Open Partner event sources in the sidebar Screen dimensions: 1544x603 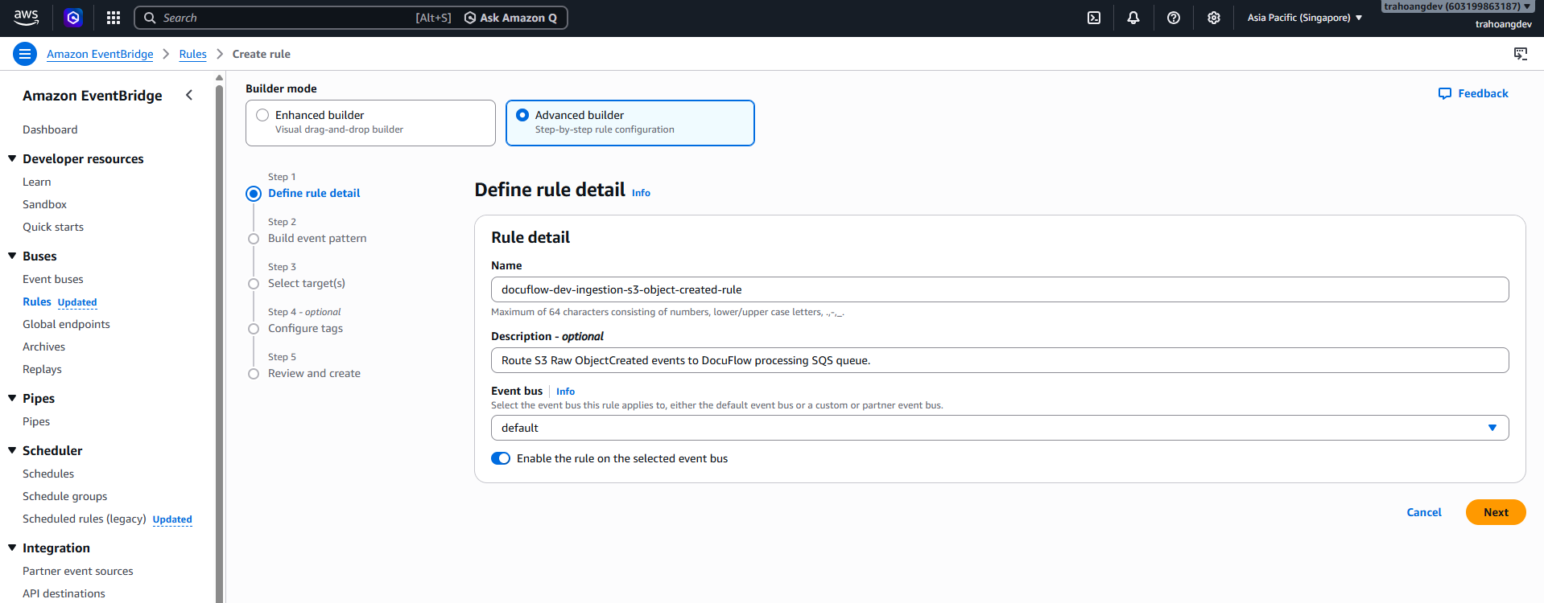click(x=78, y=571)
